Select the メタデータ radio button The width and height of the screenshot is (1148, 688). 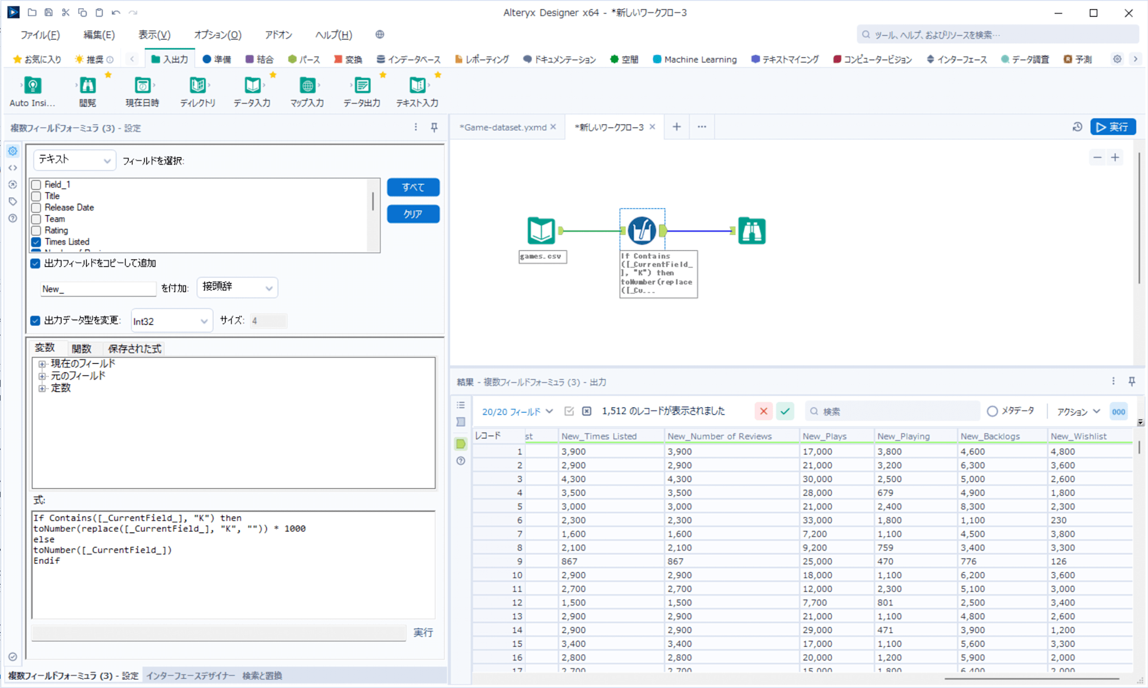point(992,411)
